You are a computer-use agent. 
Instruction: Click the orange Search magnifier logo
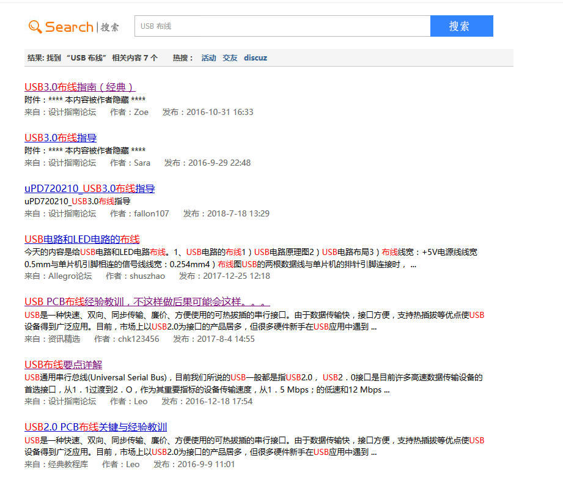(x=61, y=27)
